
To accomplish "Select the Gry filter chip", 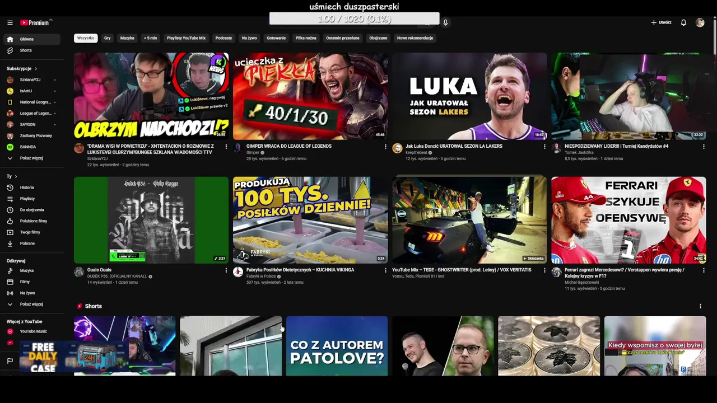I will click(107, 38).
